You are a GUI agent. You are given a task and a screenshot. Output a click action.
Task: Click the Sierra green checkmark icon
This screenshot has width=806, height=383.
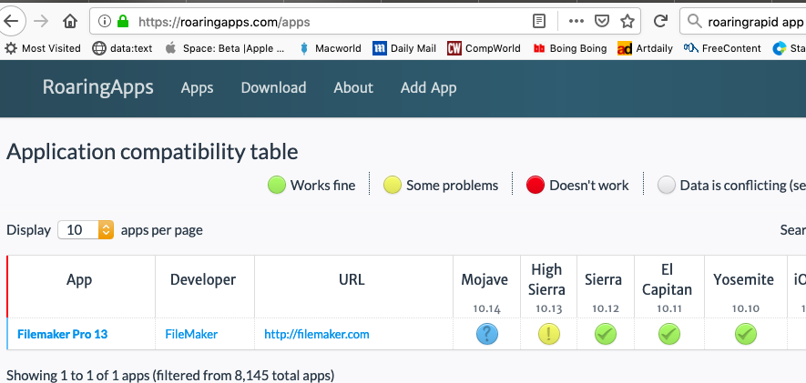[604, 334]
